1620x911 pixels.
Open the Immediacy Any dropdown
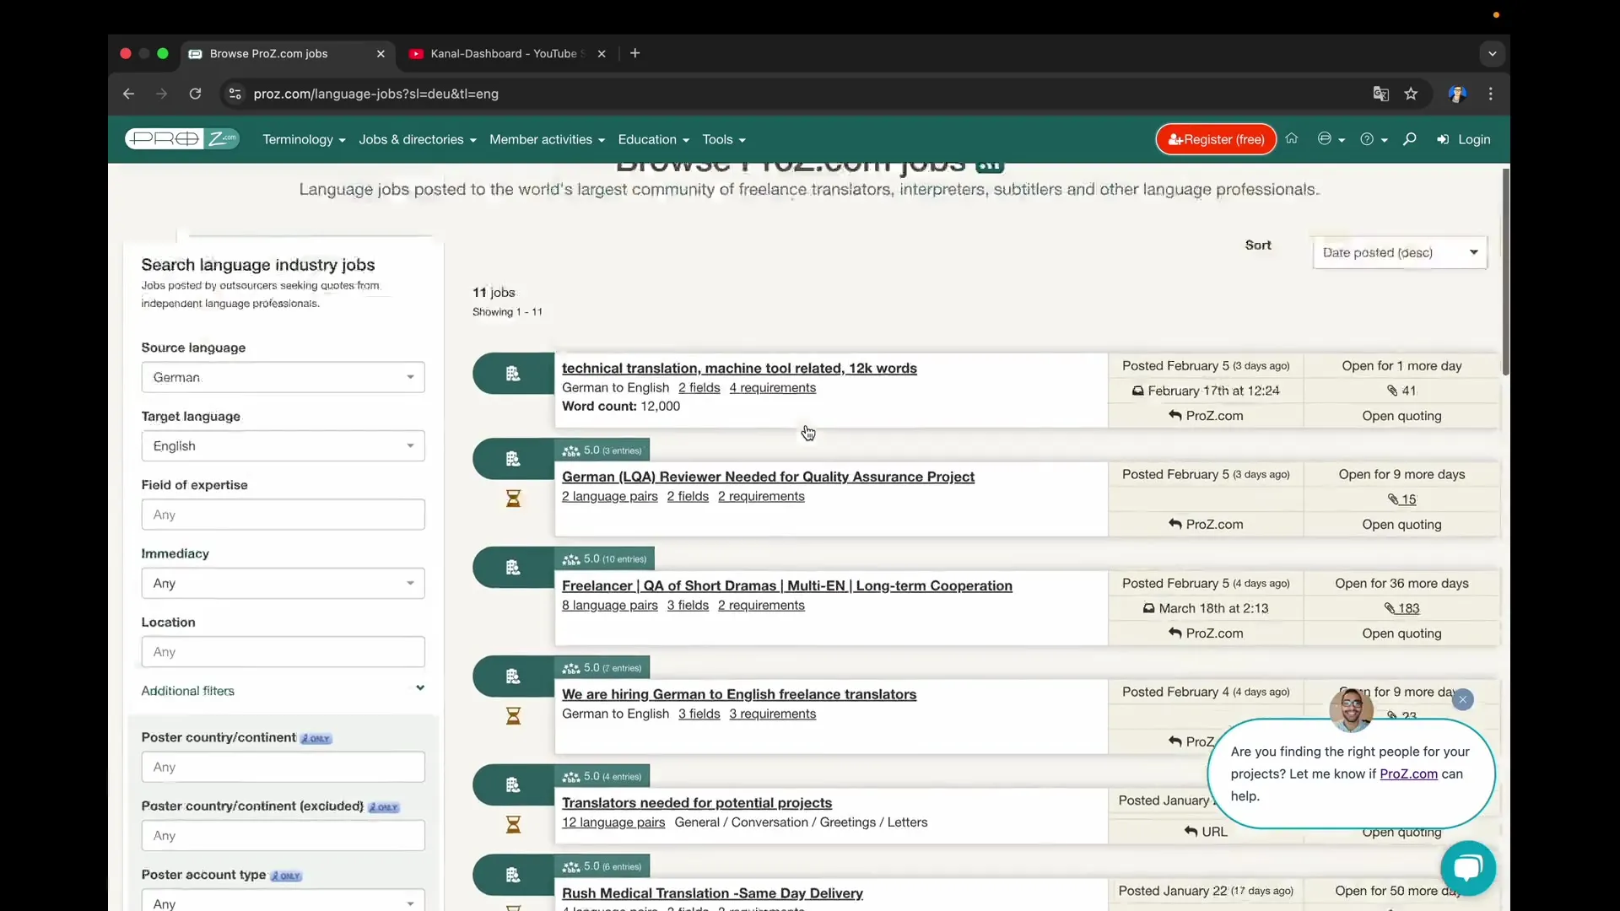[283, 583]
